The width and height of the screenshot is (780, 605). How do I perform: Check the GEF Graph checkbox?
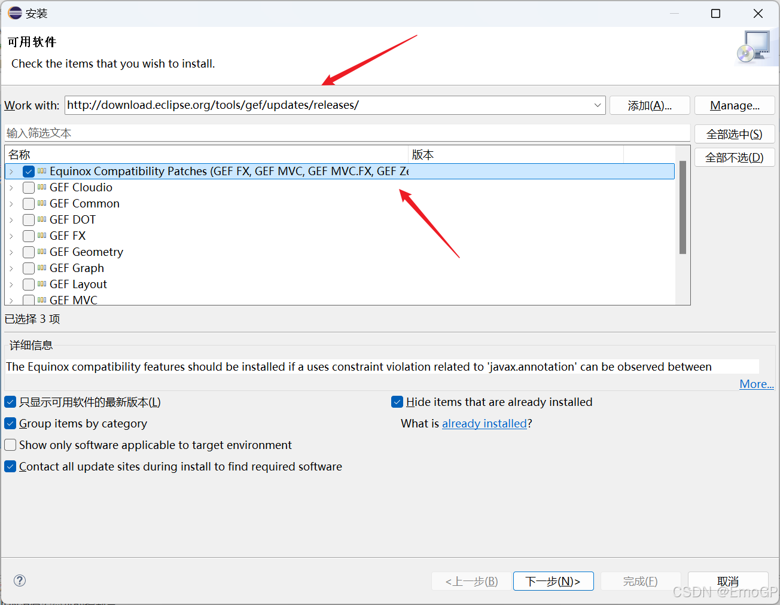point(29,268)
